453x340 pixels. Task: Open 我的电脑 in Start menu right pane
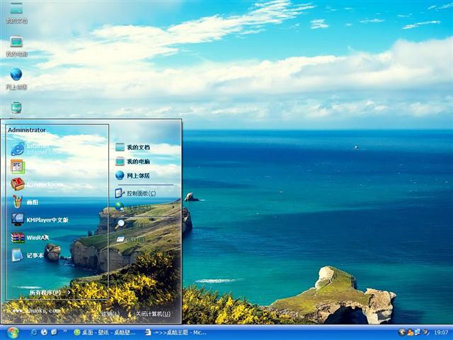132,161
